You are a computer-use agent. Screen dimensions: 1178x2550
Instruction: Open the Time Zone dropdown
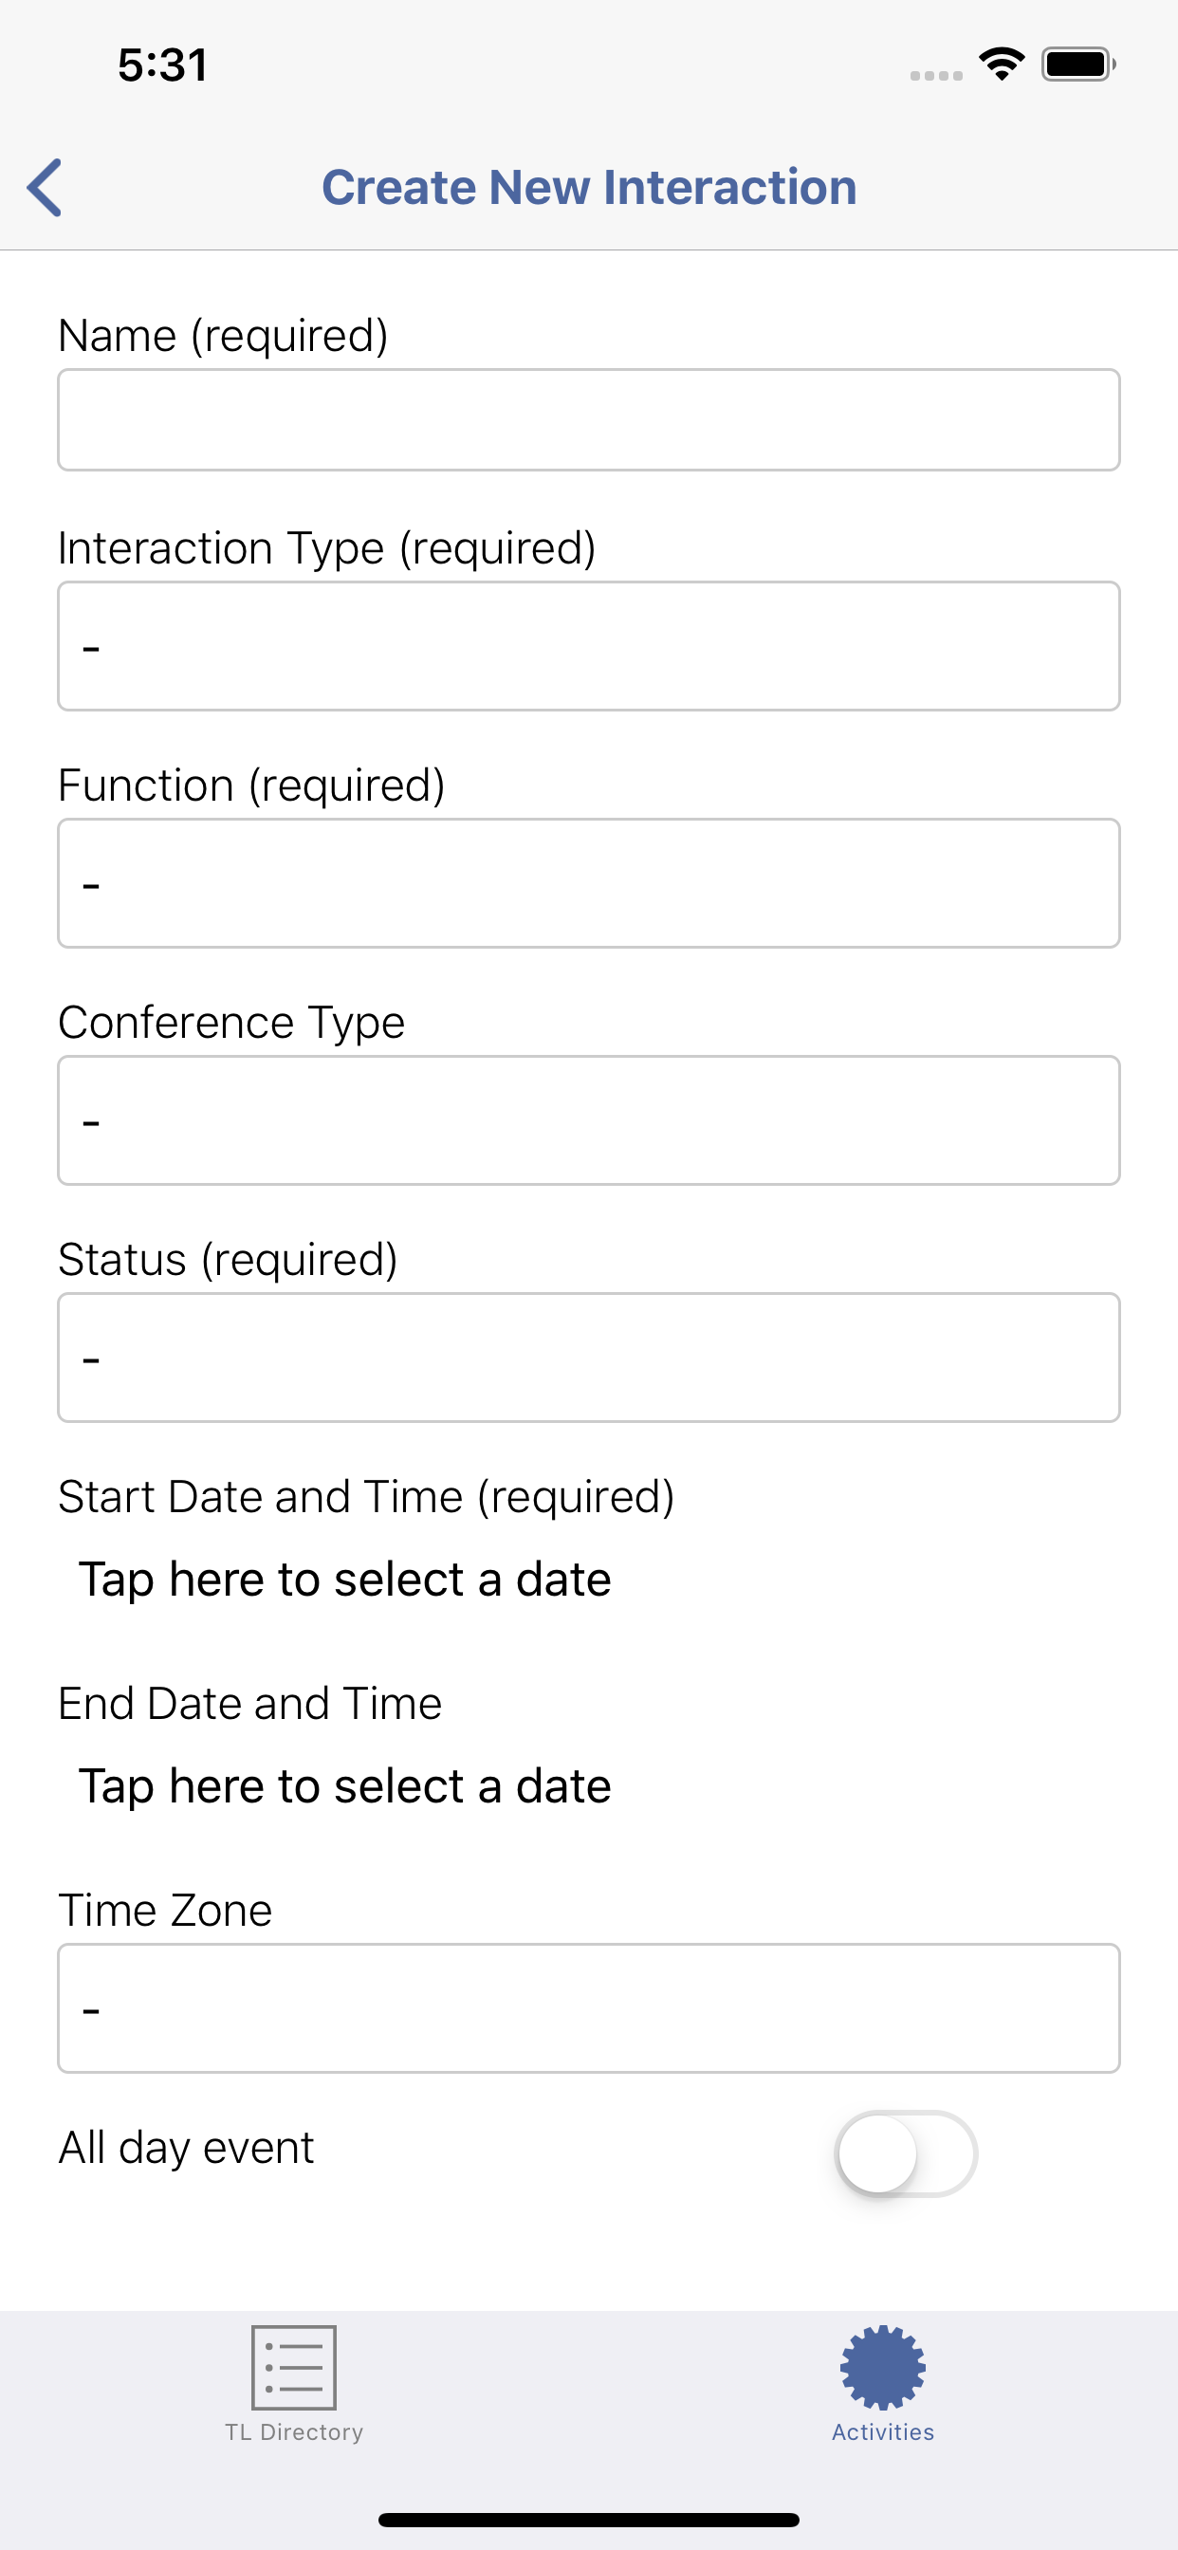pyautogui.click(x=589, y=2008)
